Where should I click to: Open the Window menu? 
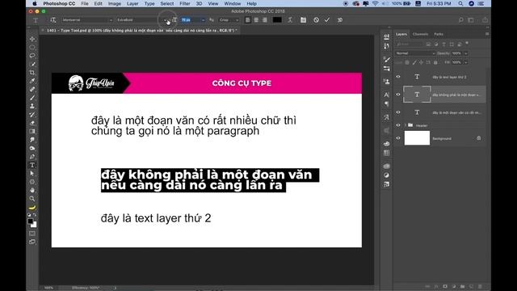click(x=233, y=3)
